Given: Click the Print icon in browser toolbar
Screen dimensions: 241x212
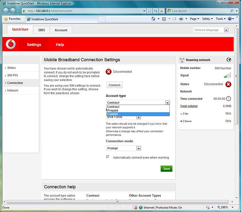Looking at the screenshot, I should pos(181,18).
